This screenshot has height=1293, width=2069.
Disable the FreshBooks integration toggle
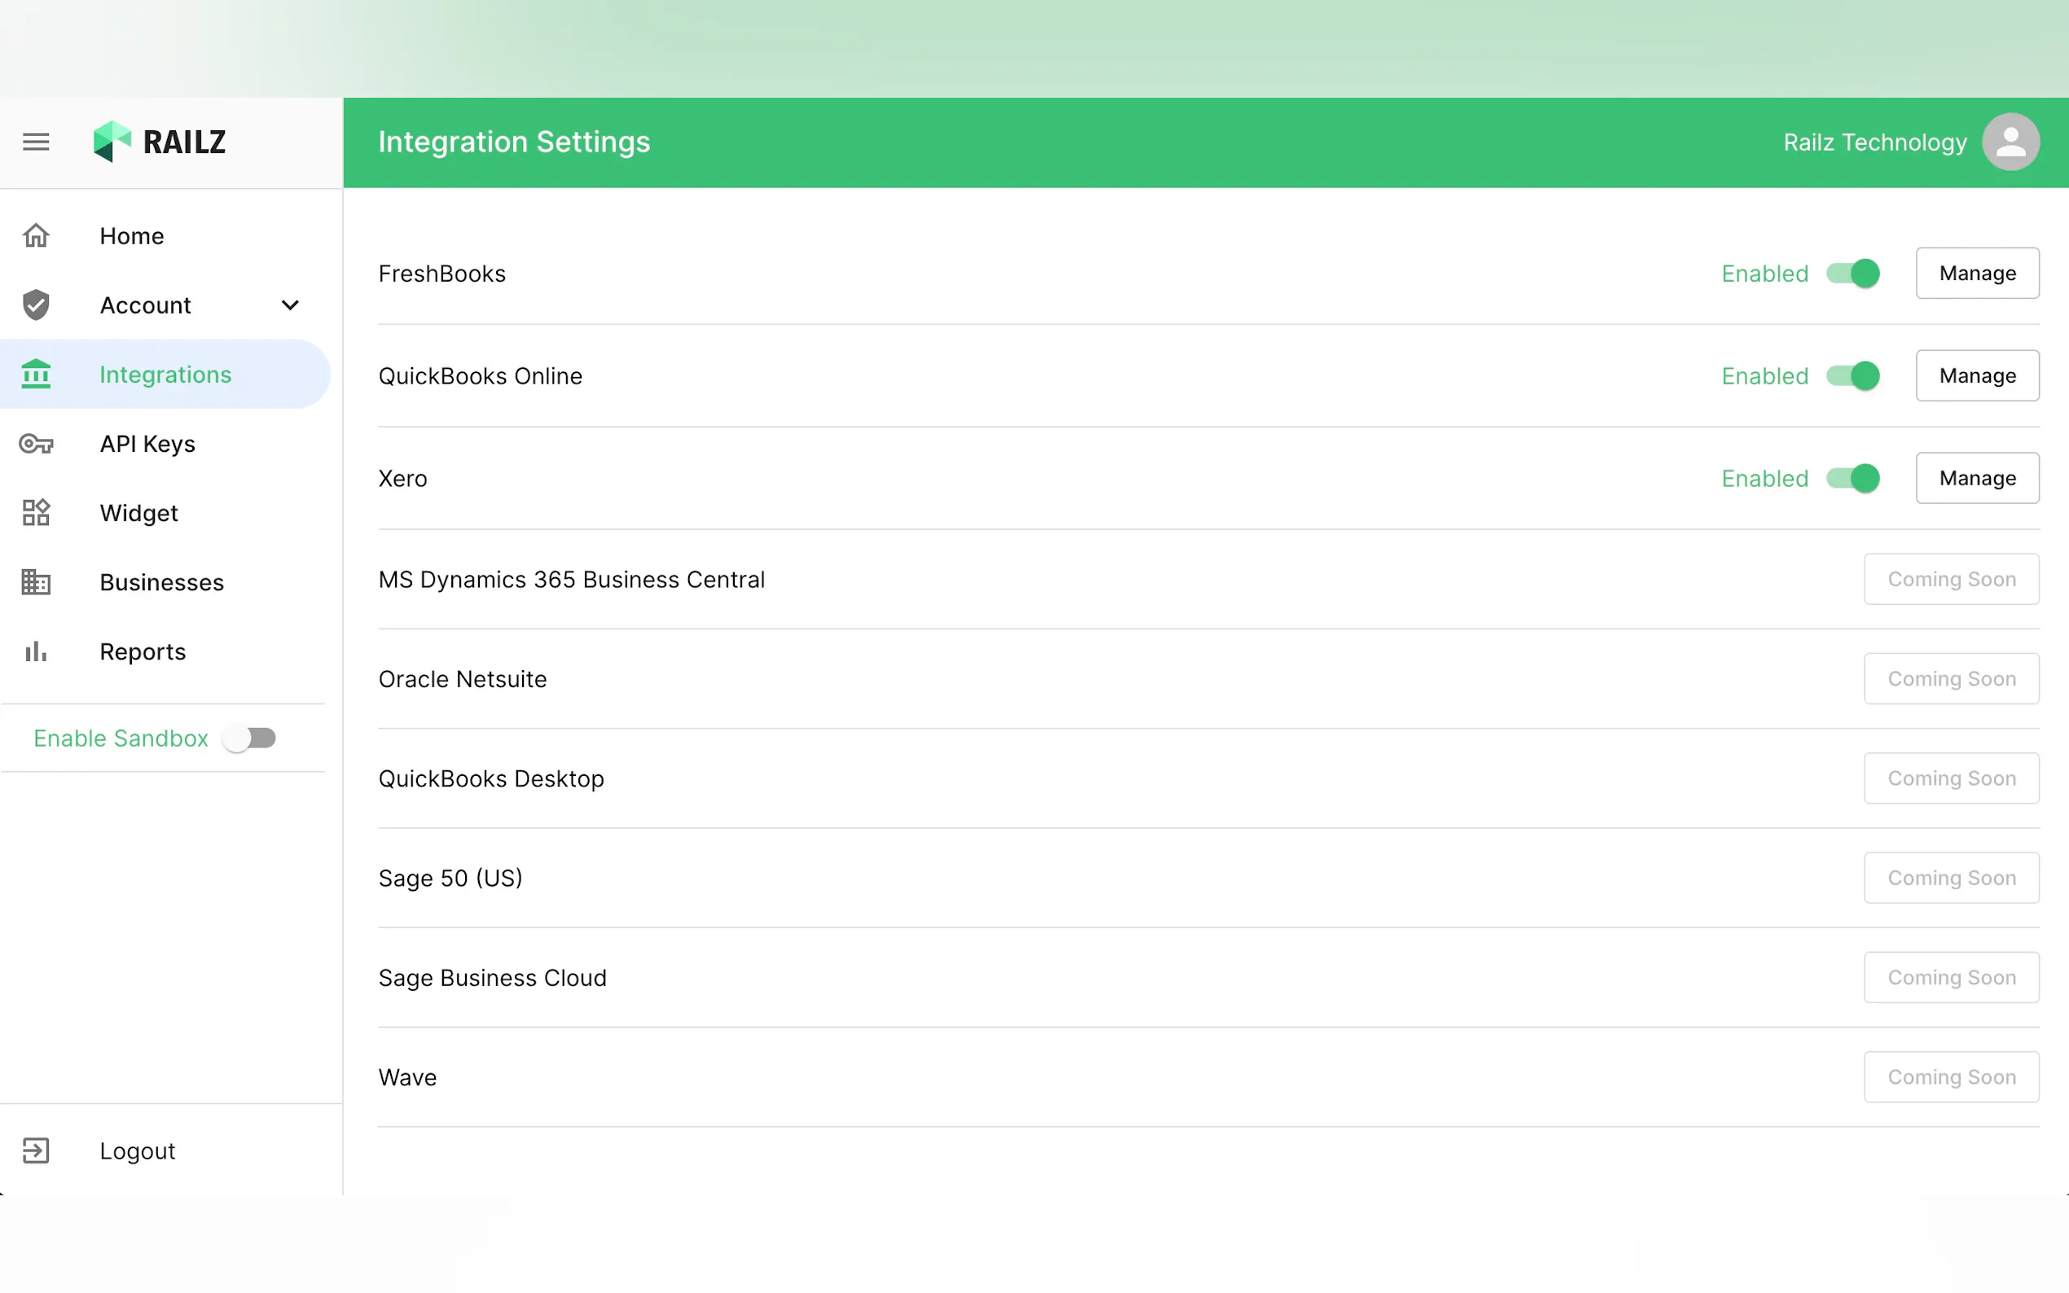click(1852, 274)
